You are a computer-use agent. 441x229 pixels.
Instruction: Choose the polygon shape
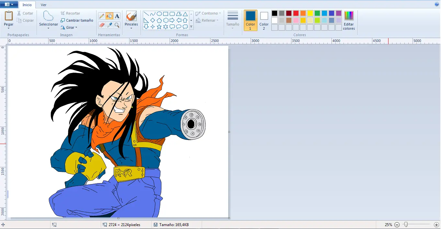179,14
